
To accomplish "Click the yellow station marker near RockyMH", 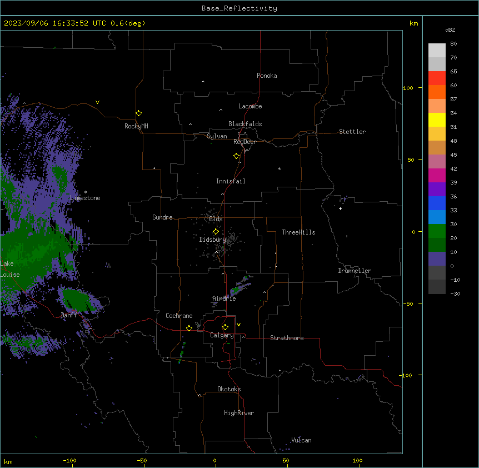I will (x=139, y=113).
